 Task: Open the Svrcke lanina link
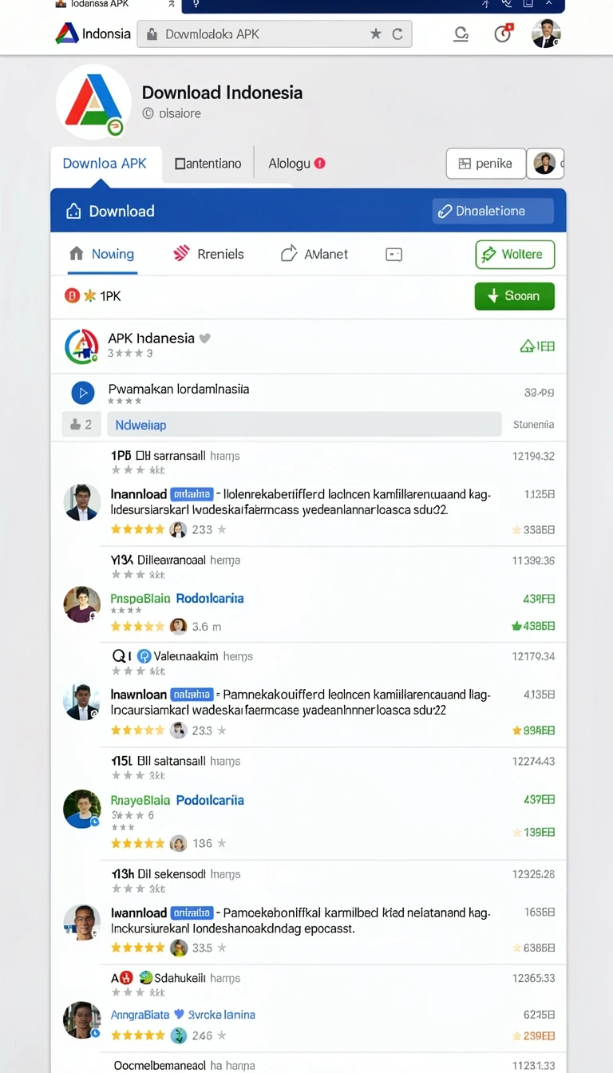(x=221, y=1015)
